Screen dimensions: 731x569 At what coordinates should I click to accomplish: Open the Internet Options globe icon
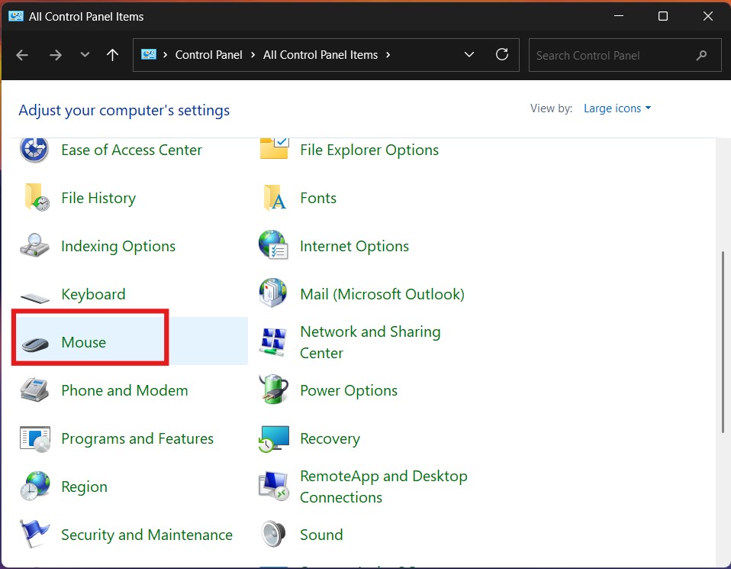point(274,244)
